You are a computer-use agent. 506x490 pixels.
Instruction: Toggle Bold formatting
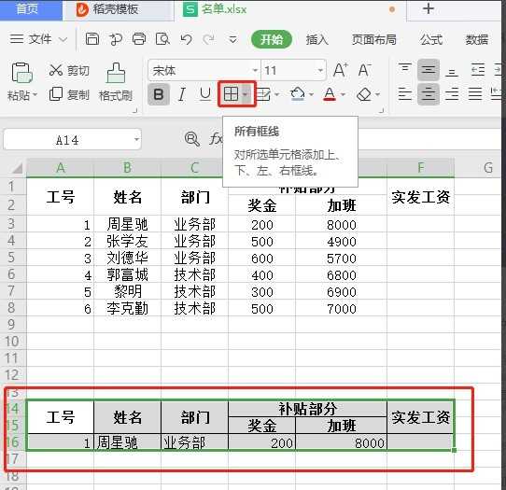[x=159, y=94]
